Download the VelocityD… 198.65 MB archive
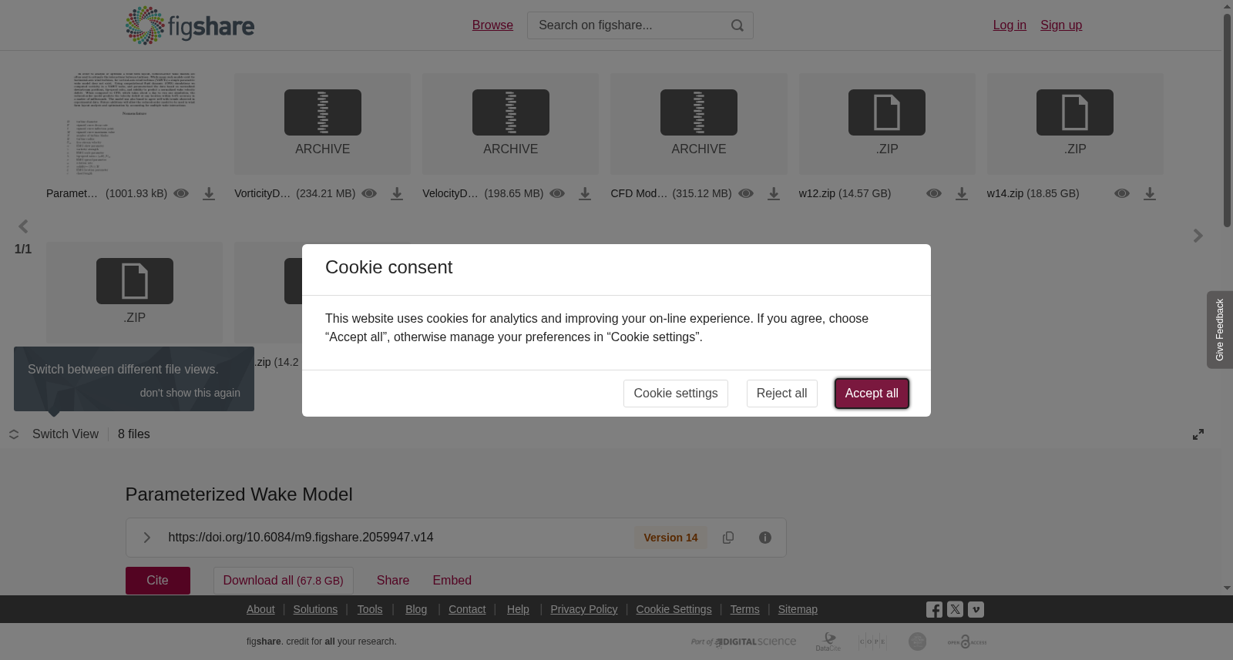The width and height of the screenshot is (1233, 660). pos(585,194)
